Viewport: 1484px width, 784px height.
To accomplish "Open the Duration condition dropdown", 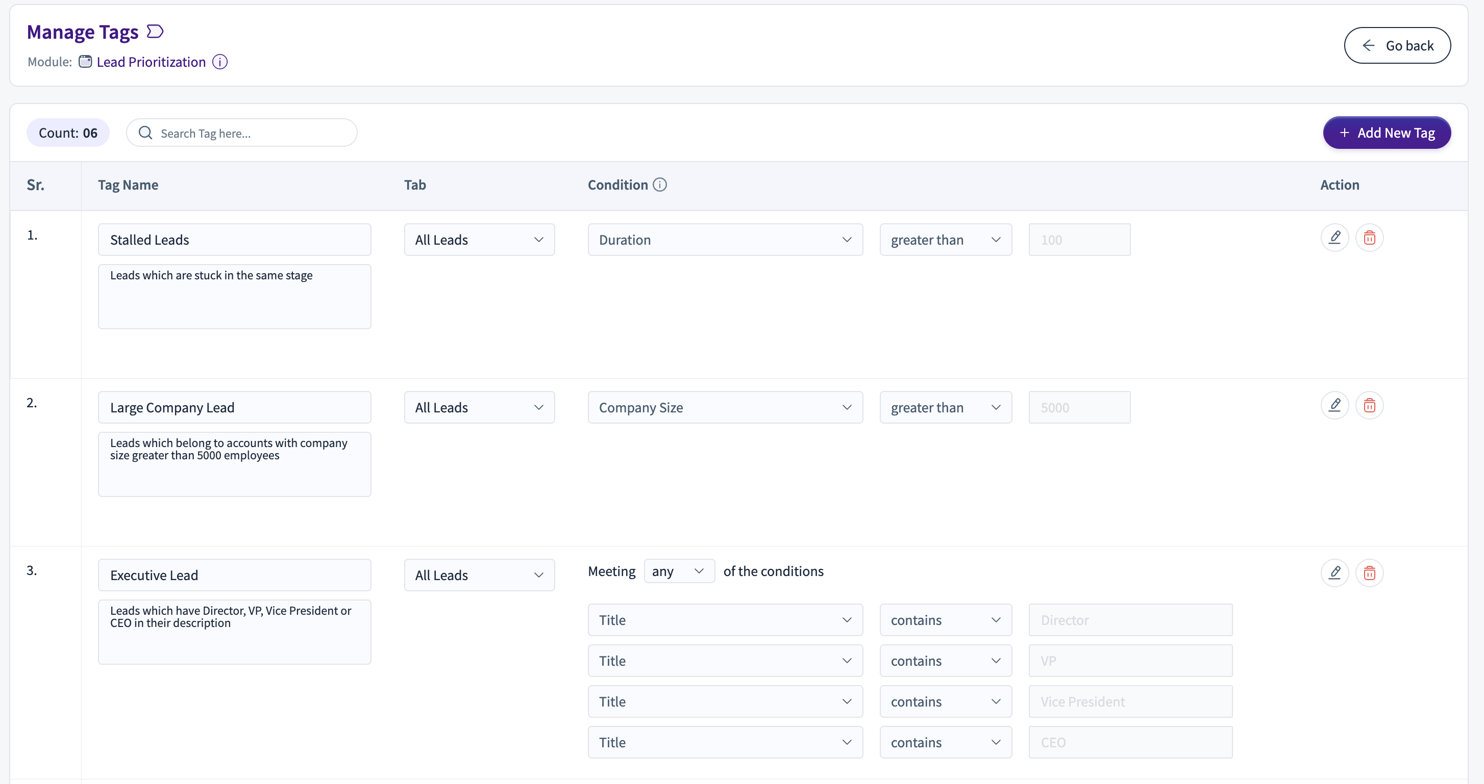I will [725, 240].
